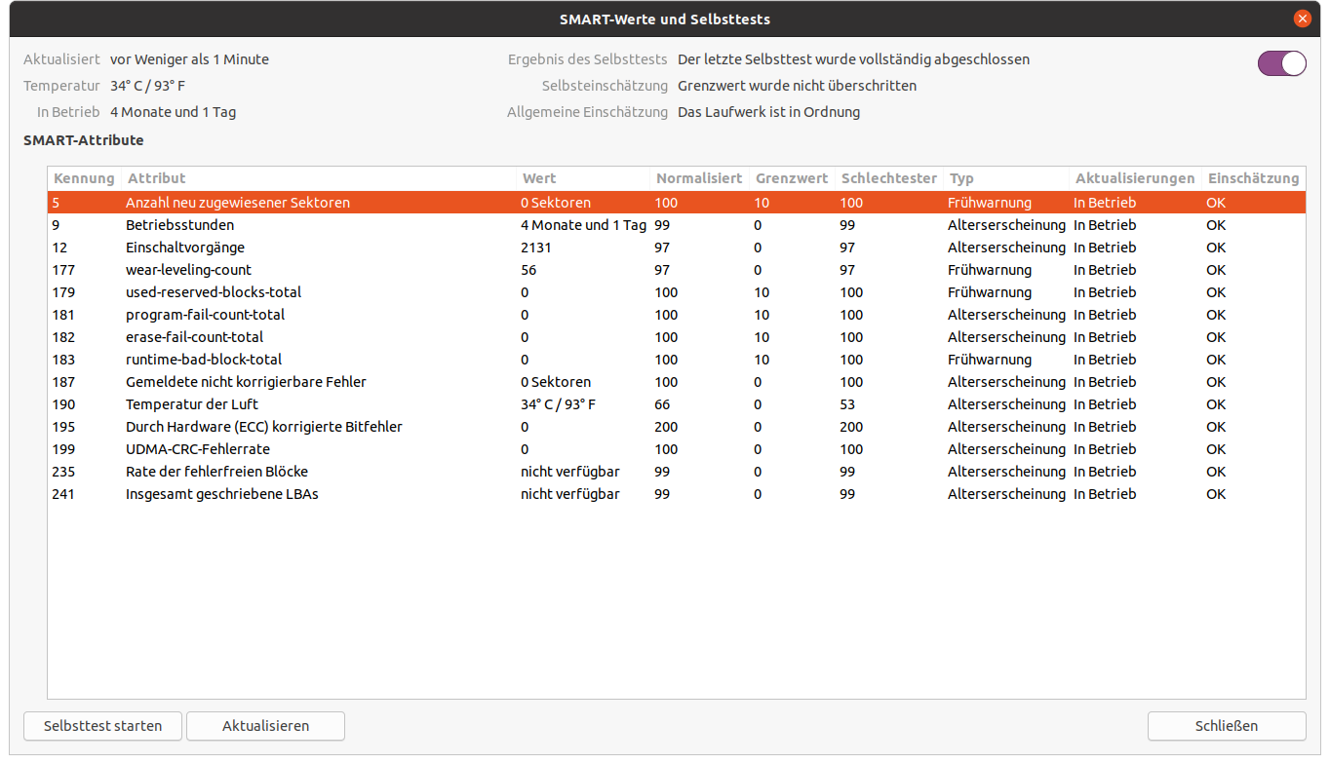Sort by the Attribut column header
Screen dimensions: 1330x764
[319, 178]
